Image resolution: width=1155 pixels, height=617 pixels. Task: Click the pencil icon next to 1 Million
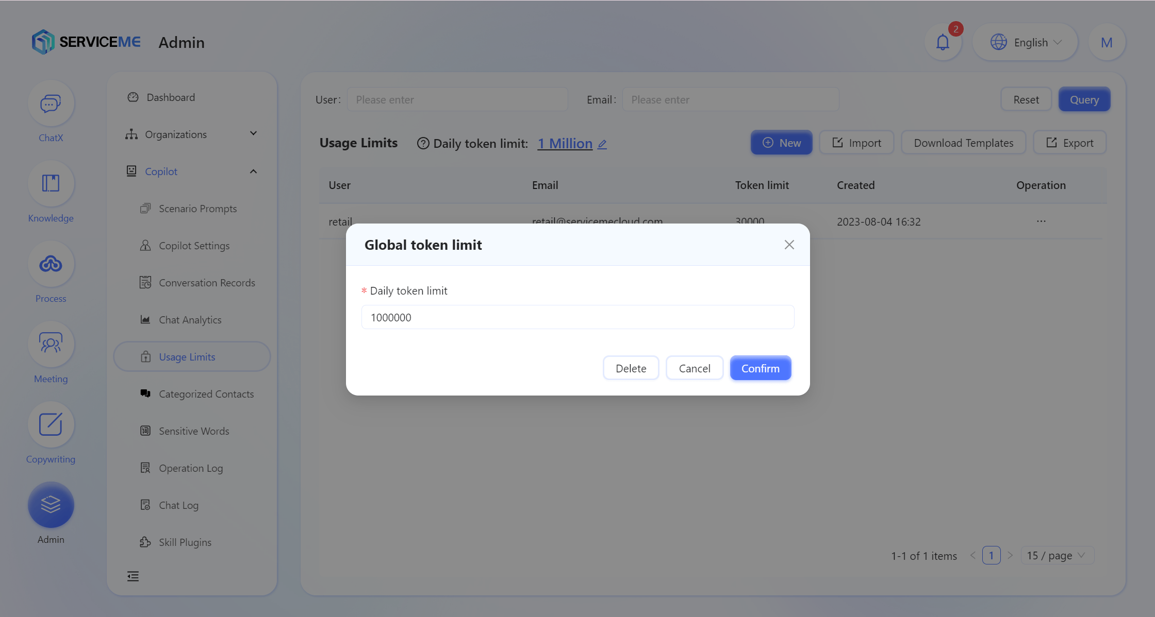point(602,144)
